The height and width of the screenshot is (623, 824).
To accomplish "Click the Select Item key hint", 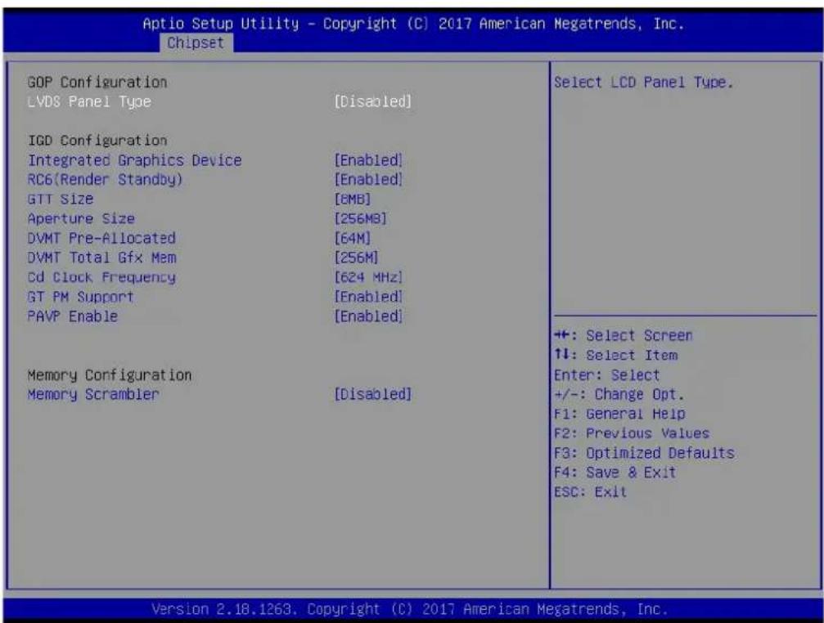I will pyautogui.click(x=616, y=356).
